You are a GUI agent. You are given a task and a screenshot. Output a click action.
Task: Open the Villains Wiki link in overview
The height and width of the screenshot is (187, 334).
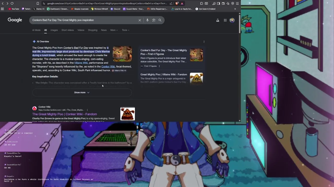81,63
